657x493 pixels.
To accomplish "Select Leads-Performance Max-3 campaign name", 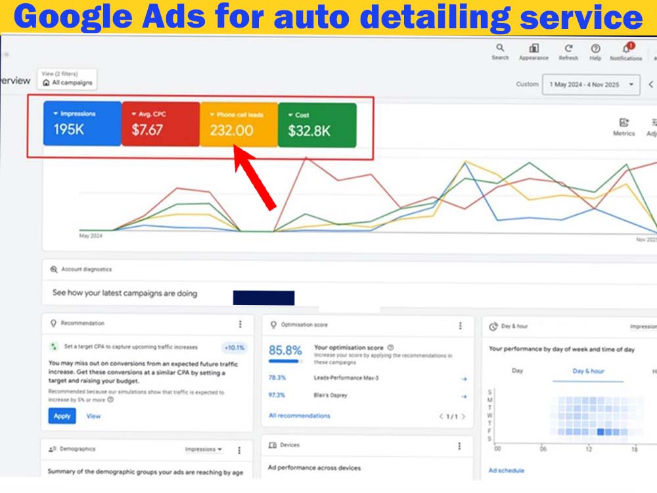I will coord(346,378).
